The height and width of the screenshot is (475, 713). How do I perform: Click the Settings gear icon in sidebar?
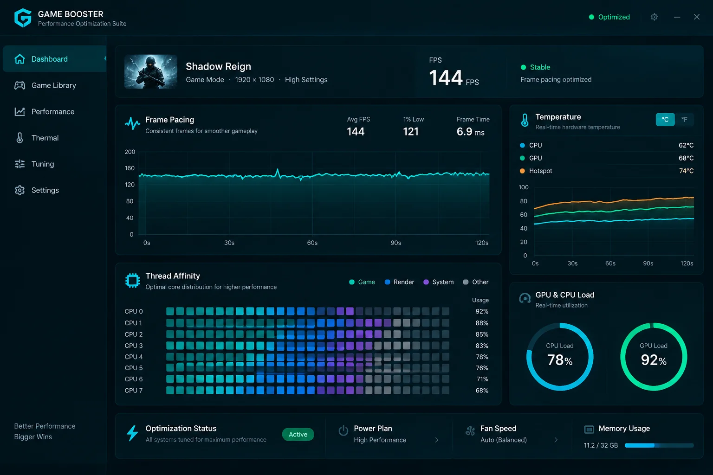[x=19, y=190]
